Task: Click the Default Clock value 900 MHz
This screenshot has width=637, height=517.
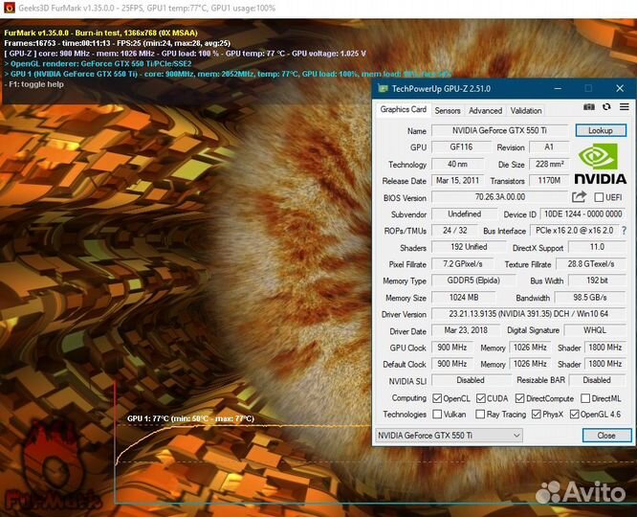Action: (451, 364)
